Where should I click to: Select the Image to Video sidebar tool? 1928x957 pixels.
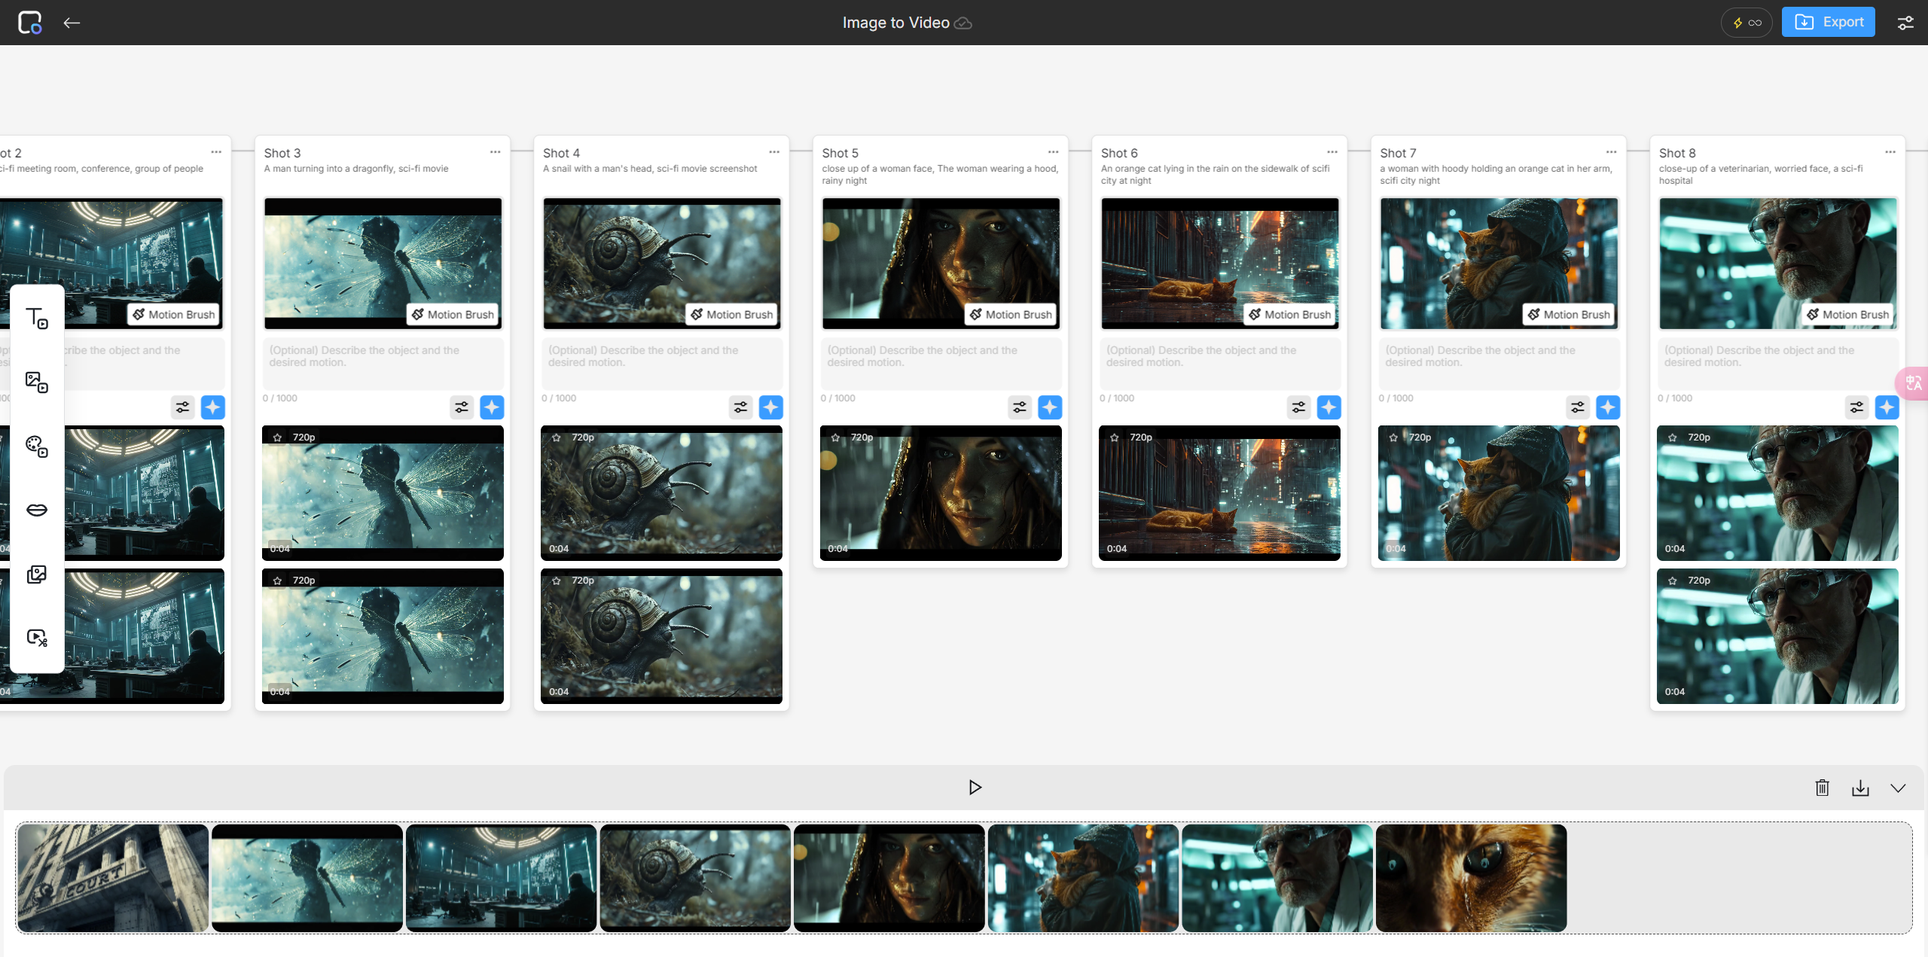(37, 382)
